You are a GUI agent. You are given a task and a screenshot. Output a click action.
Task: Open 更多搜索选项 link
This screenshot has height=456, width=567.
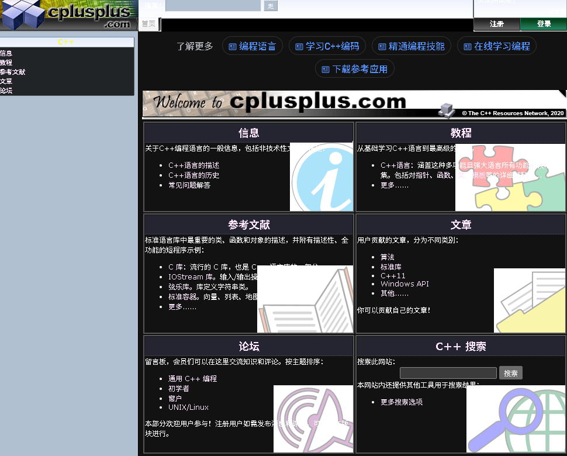[x=402, y=402]
